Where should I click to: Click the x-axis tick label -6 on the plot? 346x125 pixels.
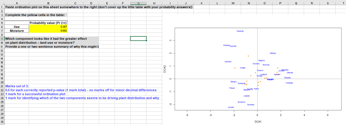coord(187,115)
